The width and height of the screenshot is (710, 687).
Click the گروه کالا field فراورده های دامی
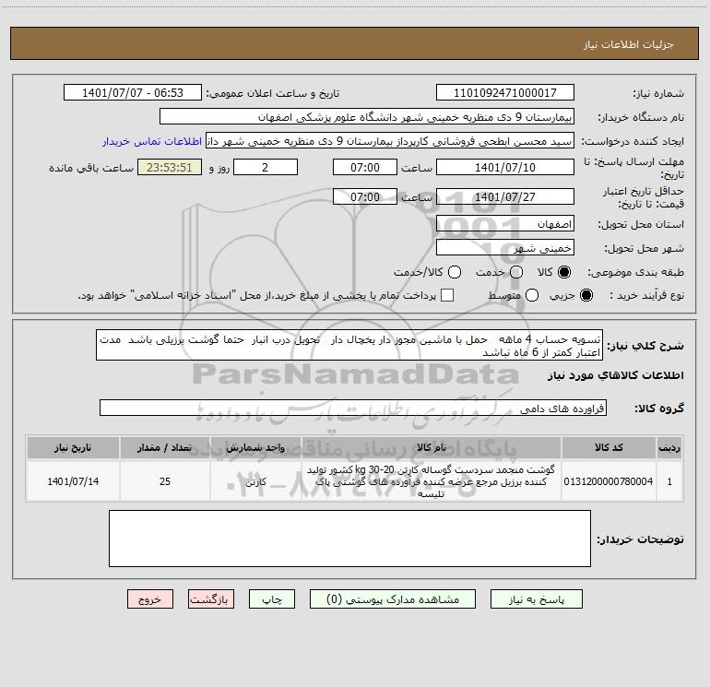353,408
